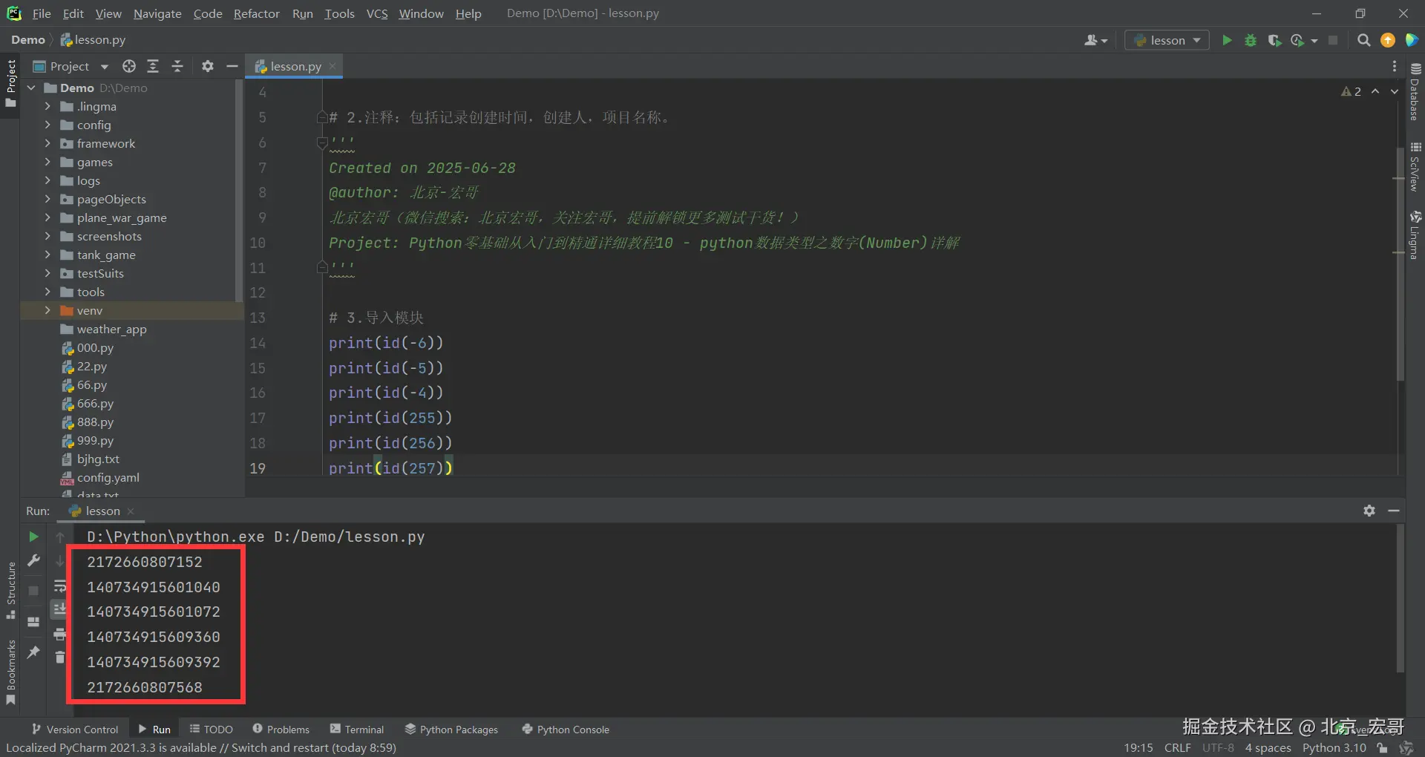Expand the pageObjects folder
The image size is (1425, 757).
47,199
